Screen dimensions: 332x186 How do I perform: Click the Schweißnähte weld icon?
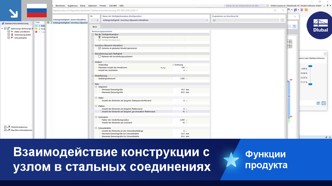(x=12, y=38)
